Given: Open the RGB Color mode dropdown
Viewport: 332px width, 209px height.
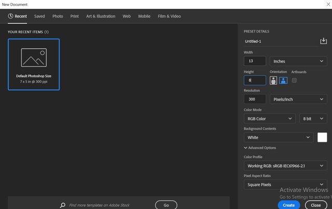Looking at the screenshot, I should tap(270, 119).
